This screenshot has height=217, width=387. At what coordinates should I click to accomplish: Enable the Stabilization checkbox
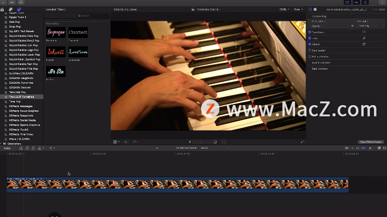[310, 50]
